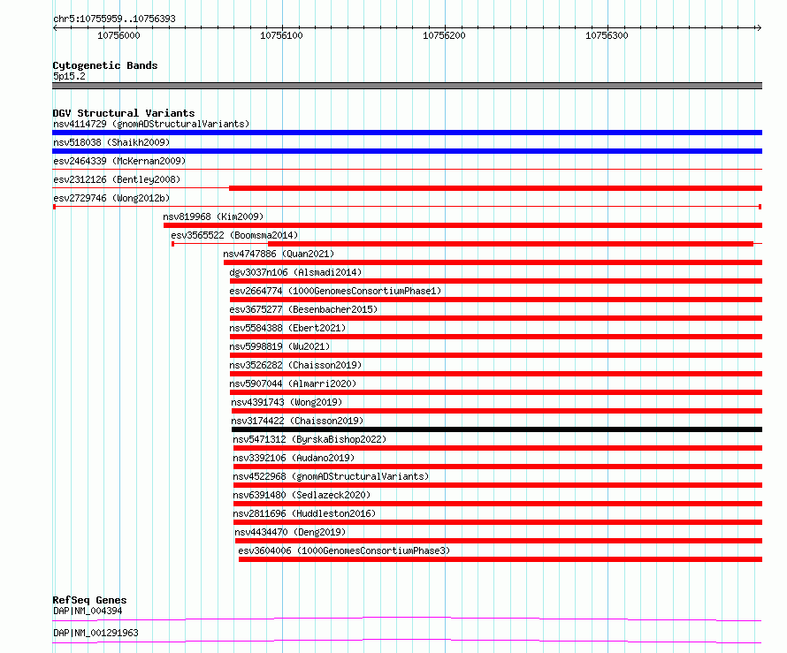Click the right arrow of the ruler
This screenshot has height=653, width=787.
pos(759,28)
